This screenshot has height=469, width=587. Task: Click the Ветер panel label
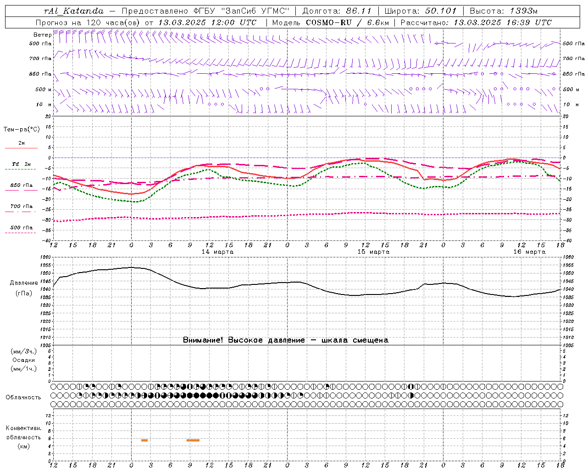[42, 35]
